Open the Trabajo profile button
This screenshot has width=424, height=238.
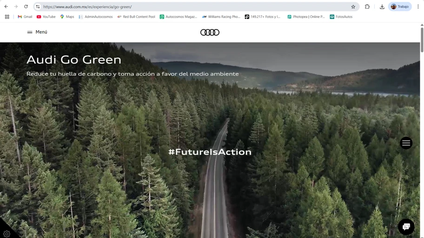pos(400,6)
